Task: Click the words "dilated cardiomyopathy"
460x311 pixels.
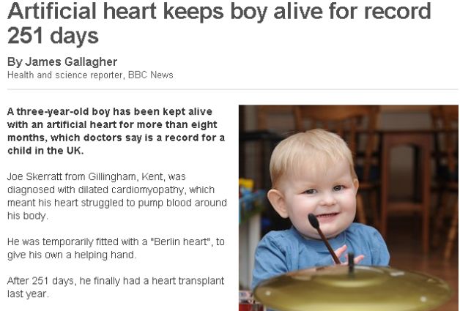Action: click(x=131, y=190)
